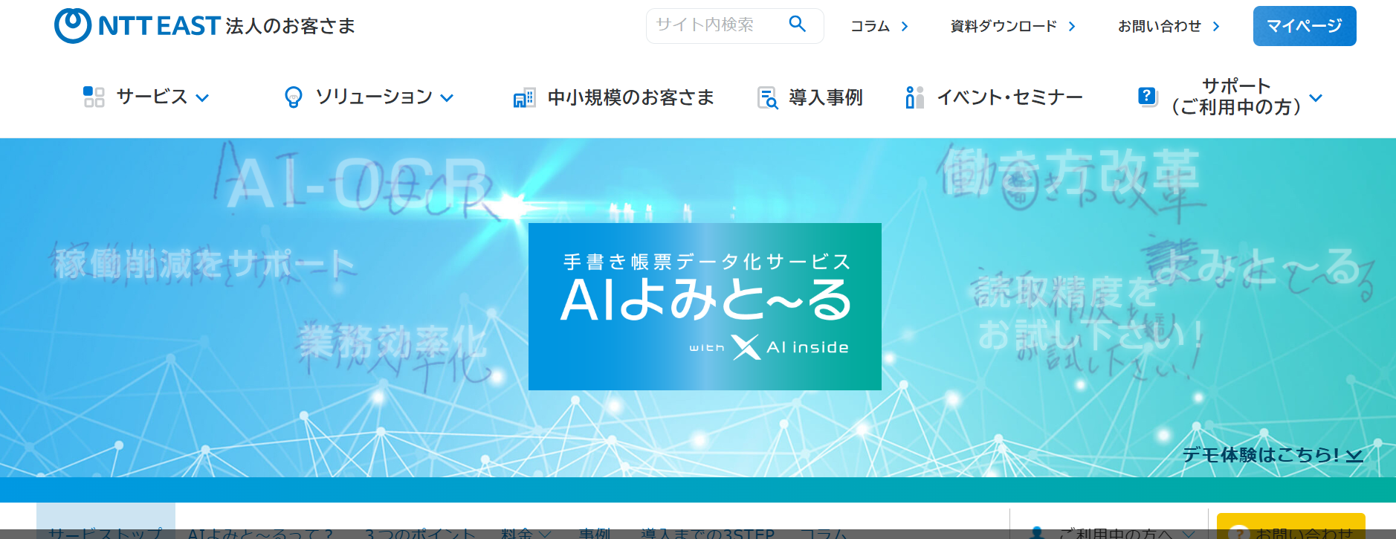Click the ソリューション lightbulb icon
1396x539 pixels.
click(294, 97)
